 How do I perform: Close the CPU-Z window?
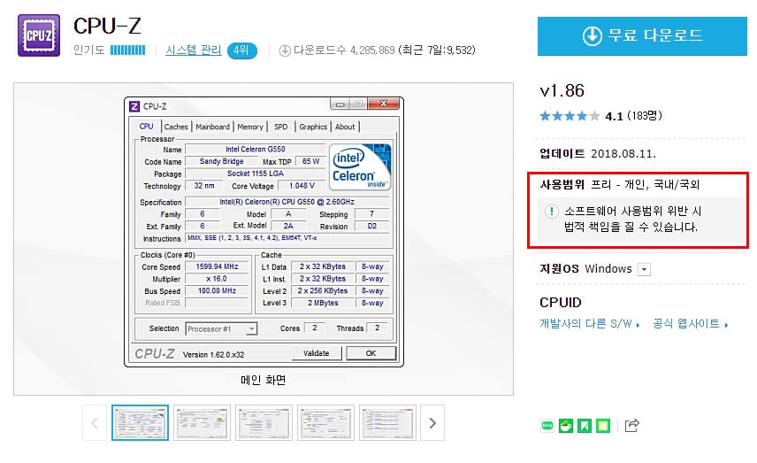[x=383, y=104]
